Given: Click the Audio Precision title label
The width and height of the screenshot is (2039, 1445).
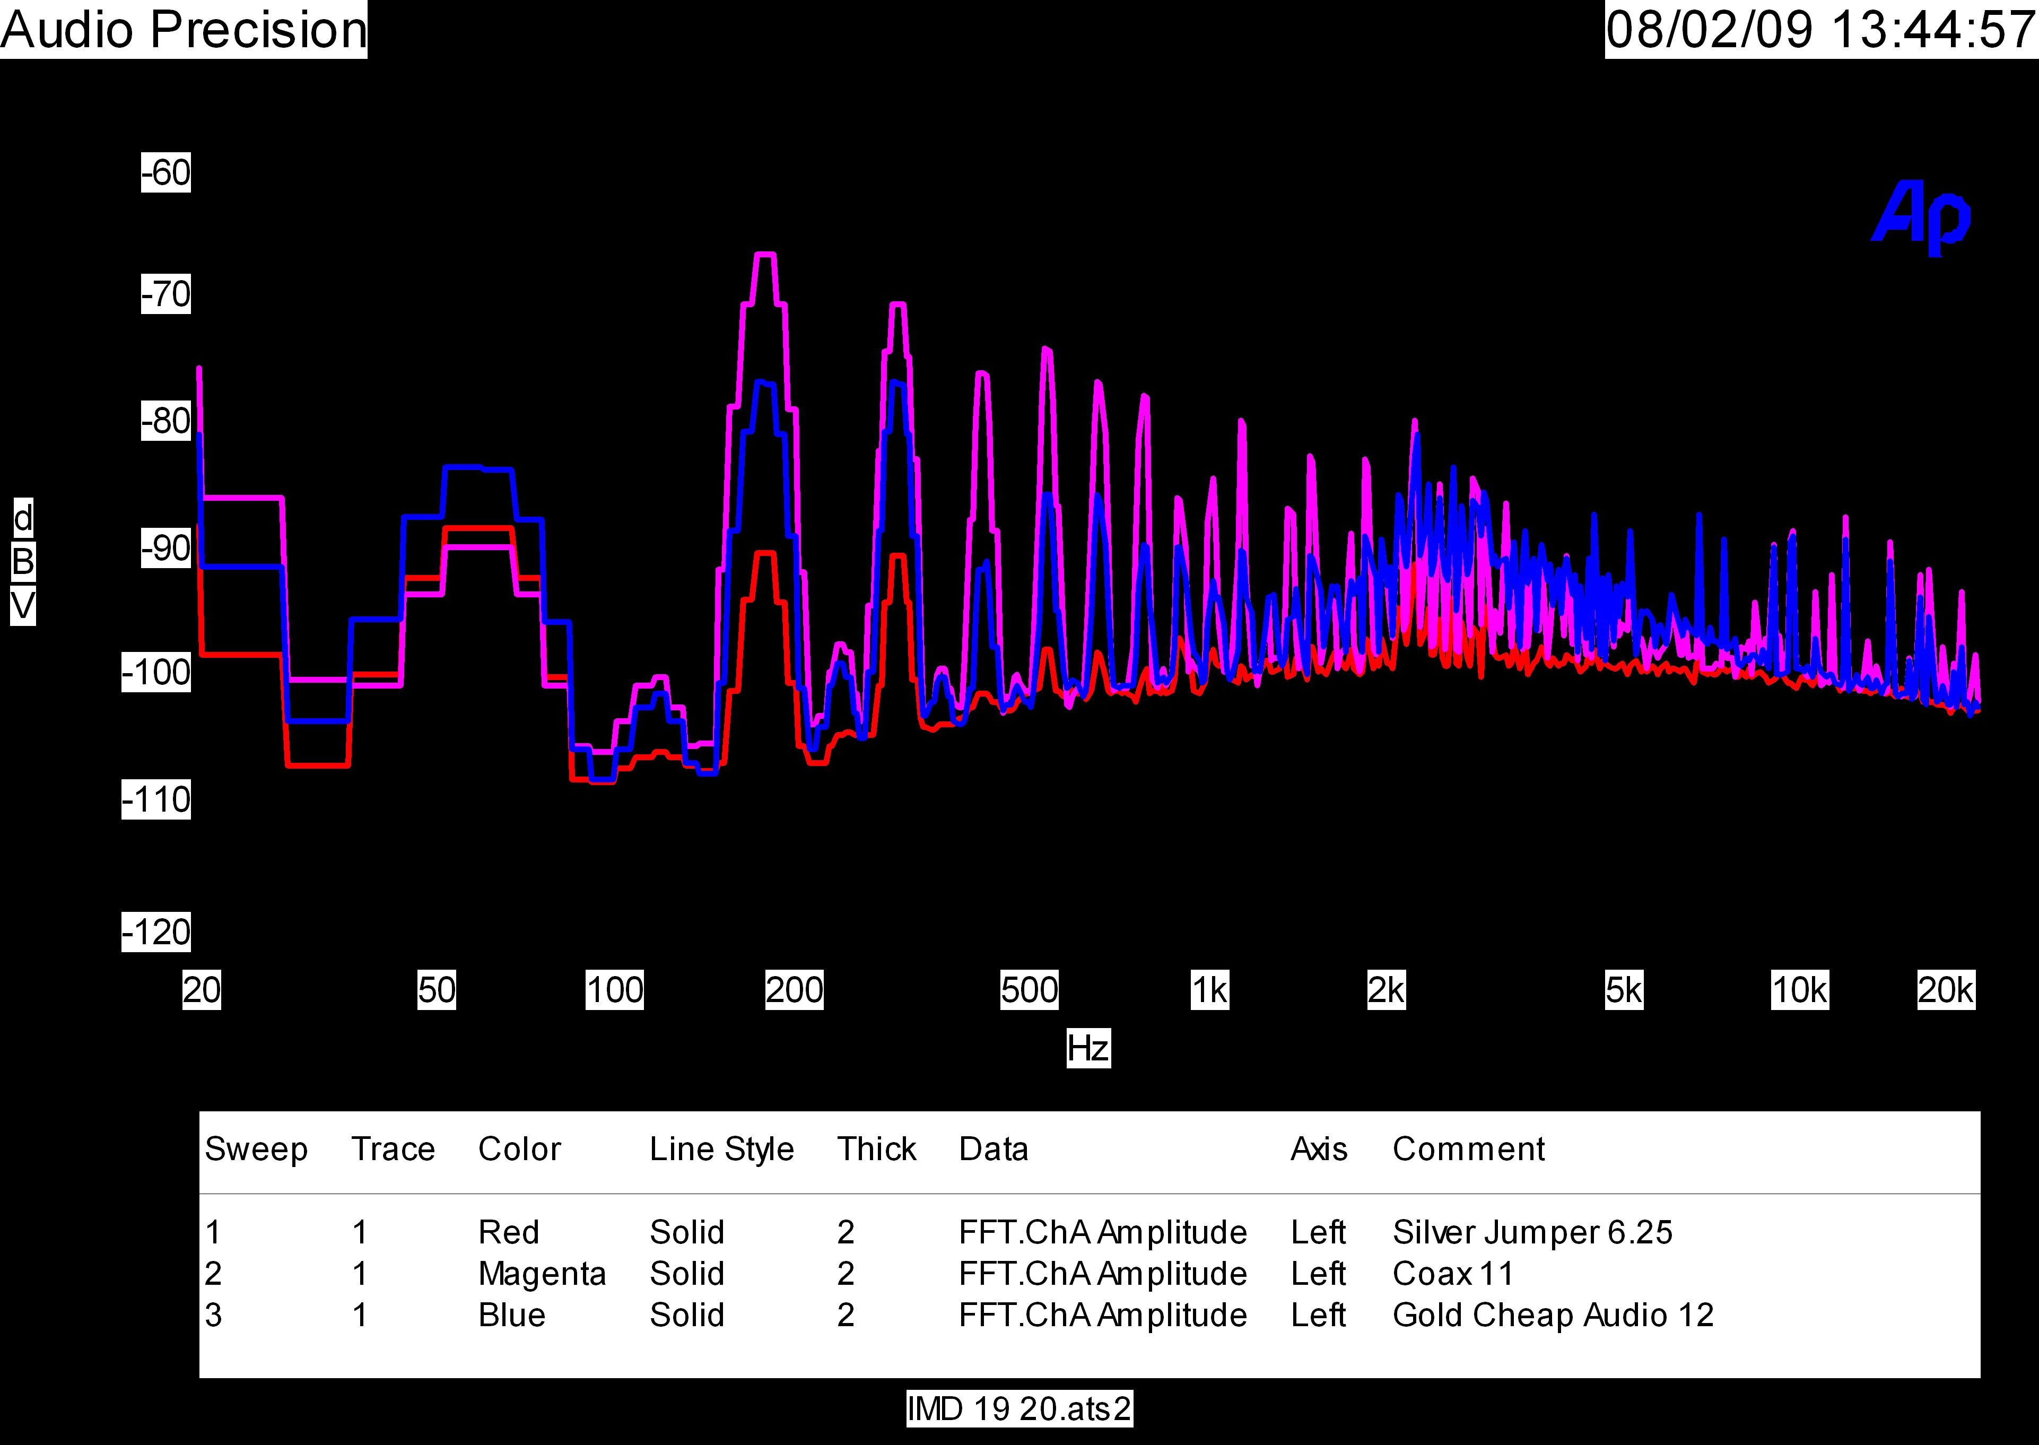Looking at the screenshot, I should [183, 29].
